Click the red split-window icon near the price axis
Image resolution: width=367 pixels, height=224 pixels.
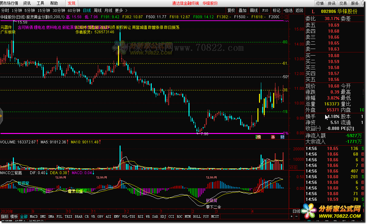pos(286,17)
